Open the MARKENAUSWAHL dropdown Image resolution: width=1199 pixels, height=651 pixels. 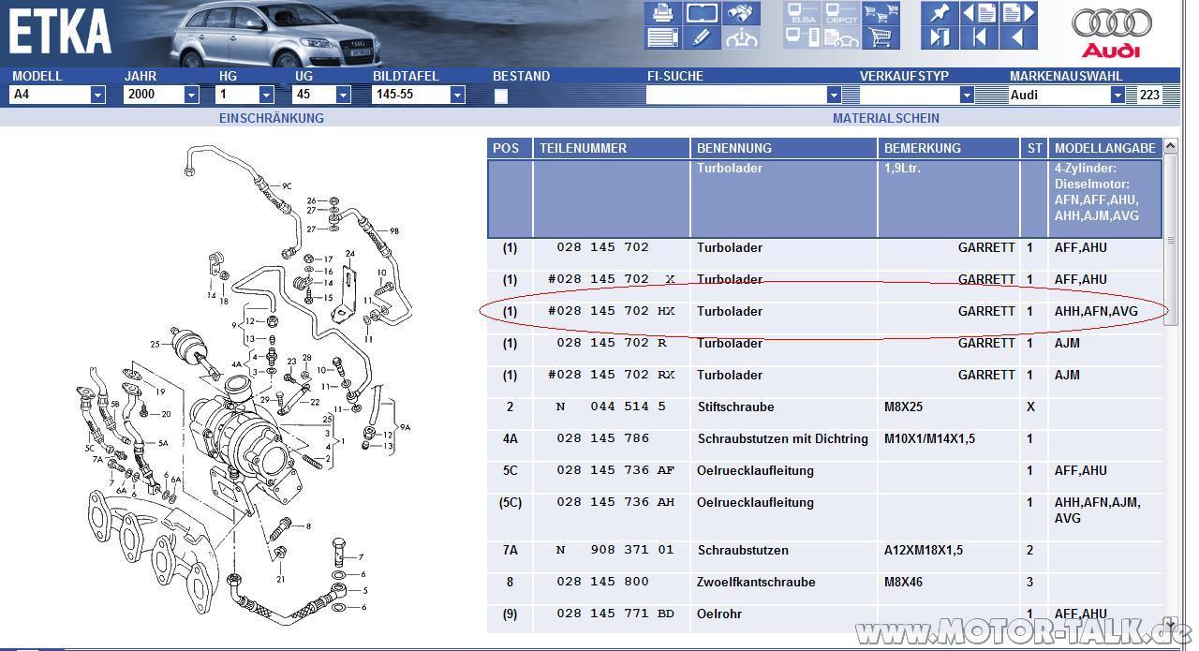(x=1118, y=95)
